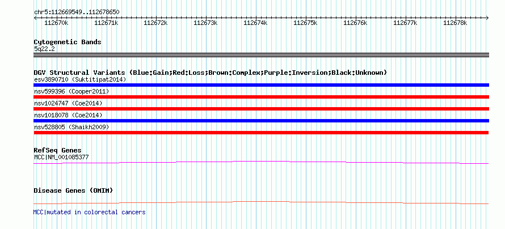Click the orange OMIM disease gene line
505x229 pixels.
pyautogui.click(x=261, y=202)
